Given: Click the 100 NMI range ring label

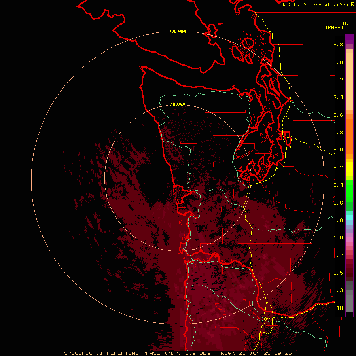Looking at the screenshot, I should click(x=178, y=31).
